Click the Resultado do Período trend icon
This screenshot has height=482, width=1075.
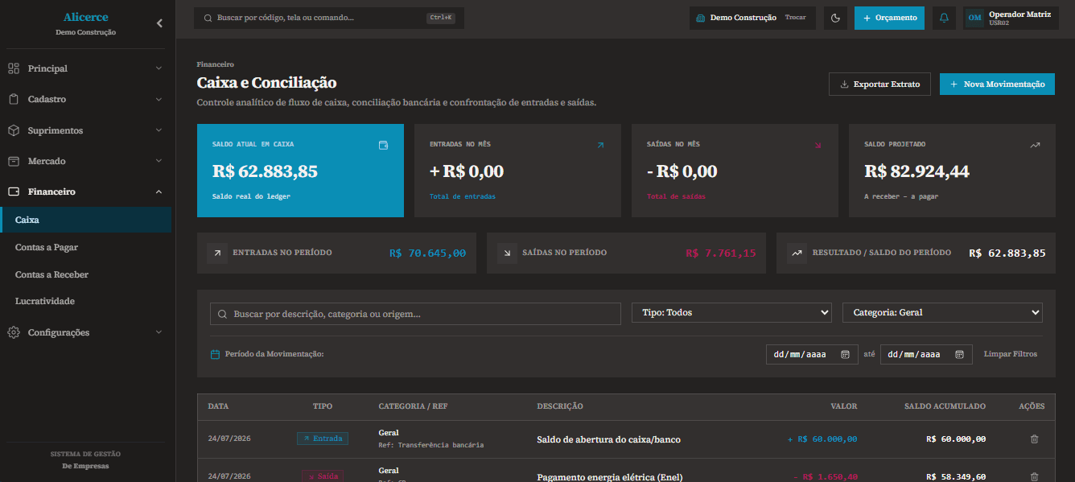pyautogui.click(x=797, y=253)
